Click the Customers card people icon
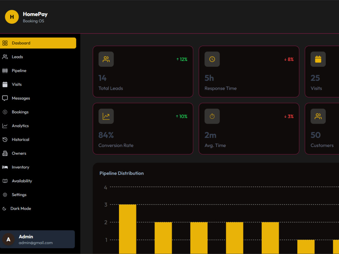This screenshot has width=339, height=254. 318,116
